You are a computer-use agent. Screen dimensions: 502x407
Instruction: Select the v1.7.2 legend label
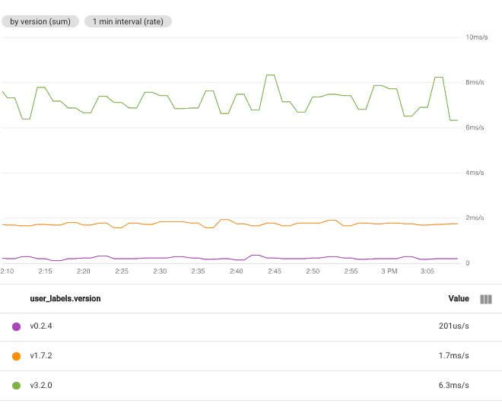click(41, 356)
